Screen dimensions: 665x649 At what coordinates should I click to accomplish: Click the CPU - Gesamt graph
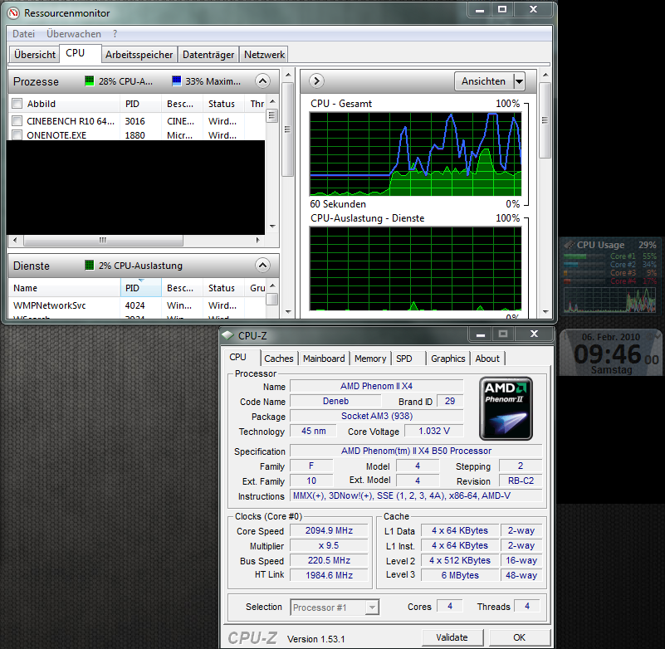416,154
